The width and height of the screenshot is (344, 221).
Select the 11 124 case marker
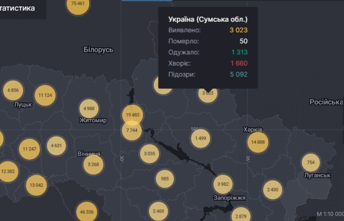click(x=45, y=95)
